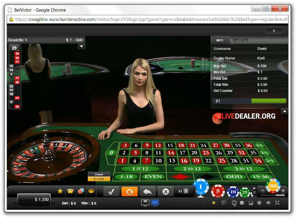The image size is (297, 218).
Task: Open the info circle icon
Action: point(242,203)
